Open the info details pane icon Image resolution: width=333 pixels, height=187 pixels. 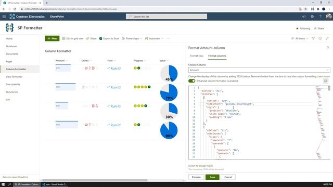(x=320, y=38)
